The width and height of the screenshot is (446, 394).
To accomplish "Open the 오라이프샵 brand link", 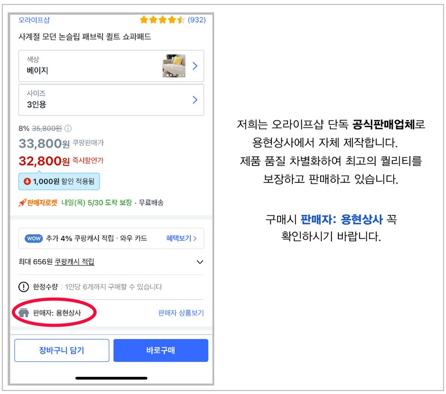I will point(34,20).
